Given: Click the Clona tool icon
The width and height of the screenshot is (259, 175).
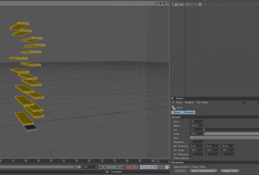Looking at the screenshot, I should tap(174, 108).
